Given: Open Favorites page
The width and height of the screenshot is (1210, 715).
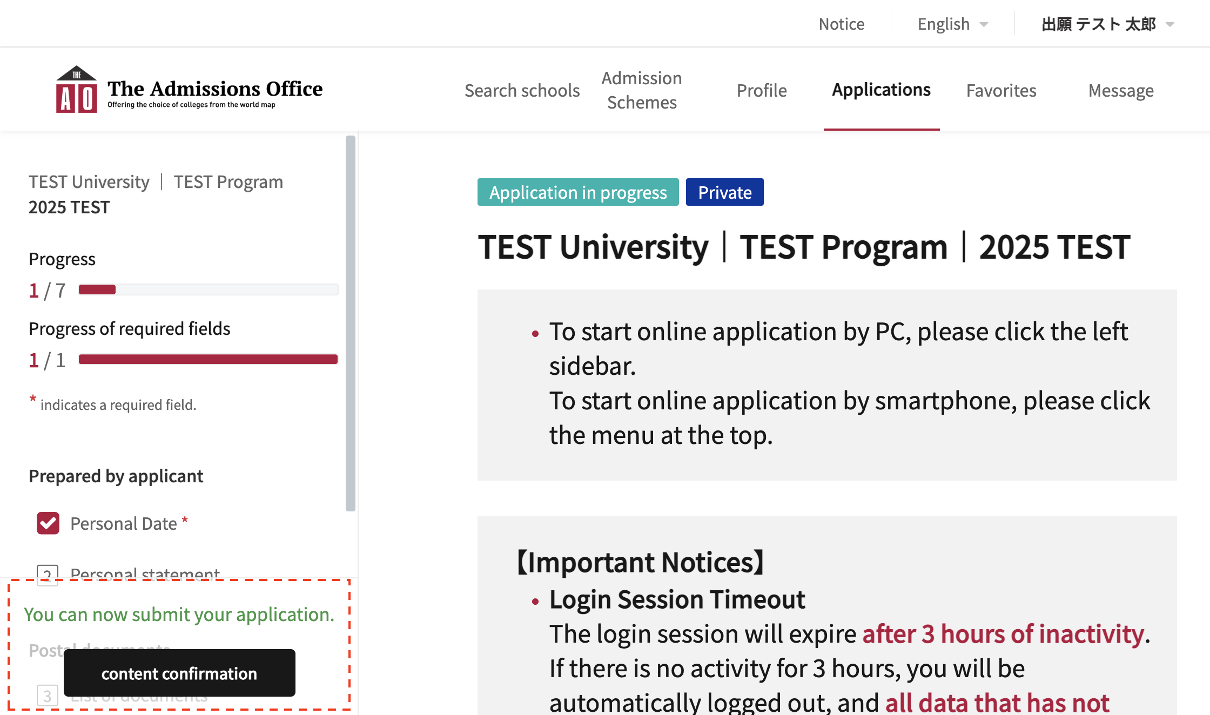Looking at the screenshot, I should (x=1001, y=90).
